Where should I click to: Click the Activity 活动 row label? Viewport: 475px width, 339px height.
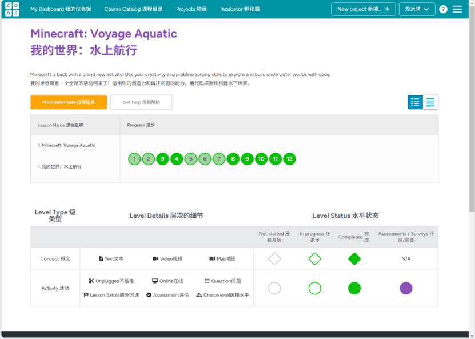55,288
